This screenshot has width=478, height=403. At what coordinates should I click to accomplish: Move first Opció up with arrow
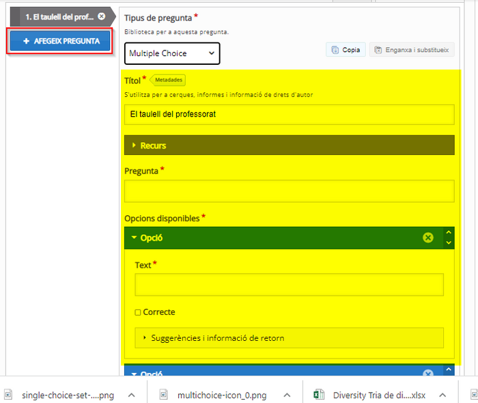449,232
